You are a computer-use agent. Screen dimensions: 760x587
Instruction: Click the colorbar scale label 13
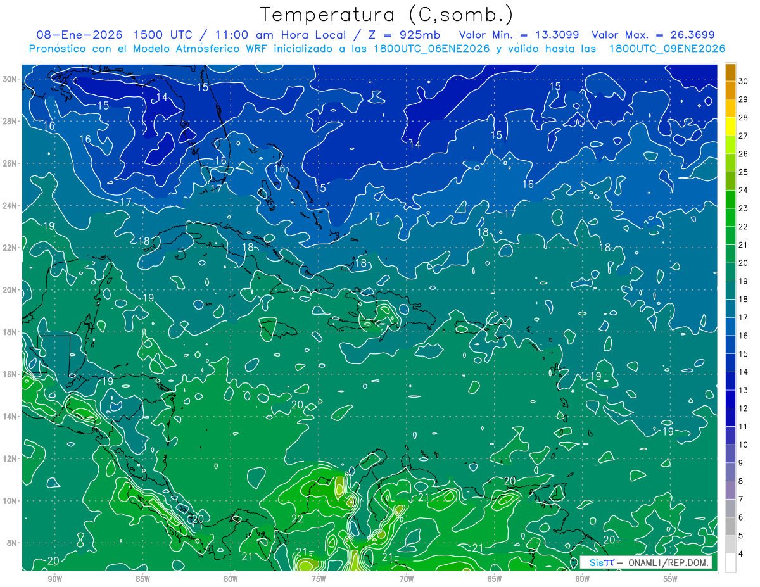[744, 390]
